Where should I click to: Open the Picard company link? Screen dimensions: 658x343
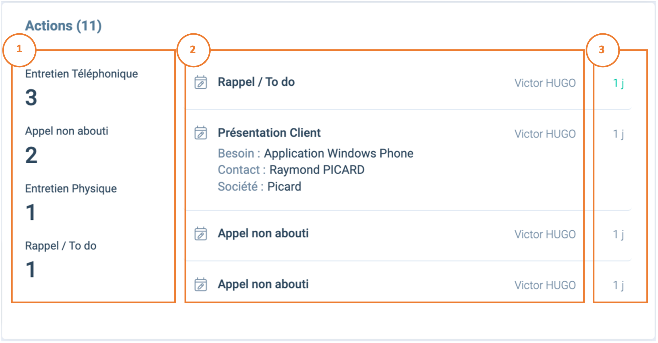[x=284, y=187]
